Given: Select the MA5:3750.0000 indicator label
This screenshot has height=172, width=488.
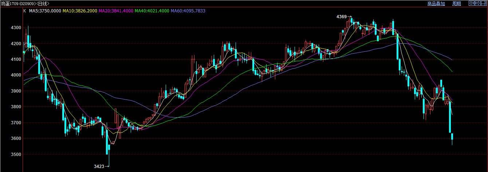Looking at the screenshot, I should click(x=45, y=11).
